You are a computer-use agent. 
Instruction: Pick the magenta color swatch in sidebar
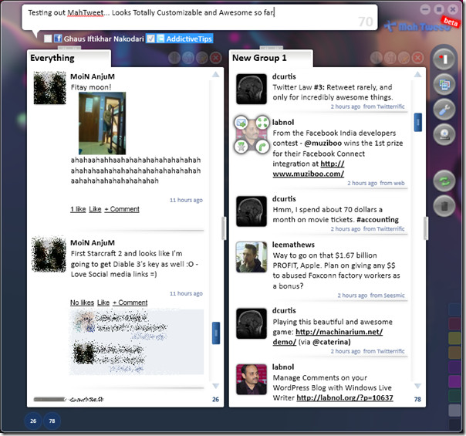[454, 381]
